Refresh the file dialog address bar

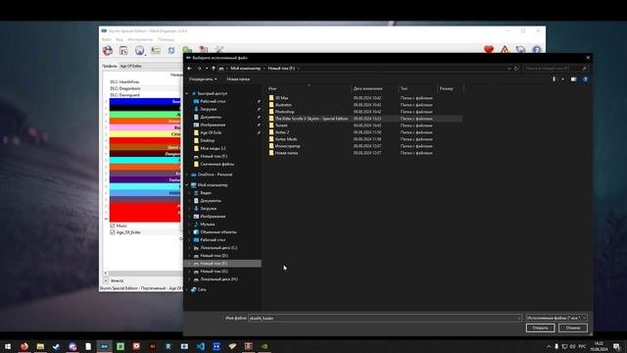(x=516, y=69)
